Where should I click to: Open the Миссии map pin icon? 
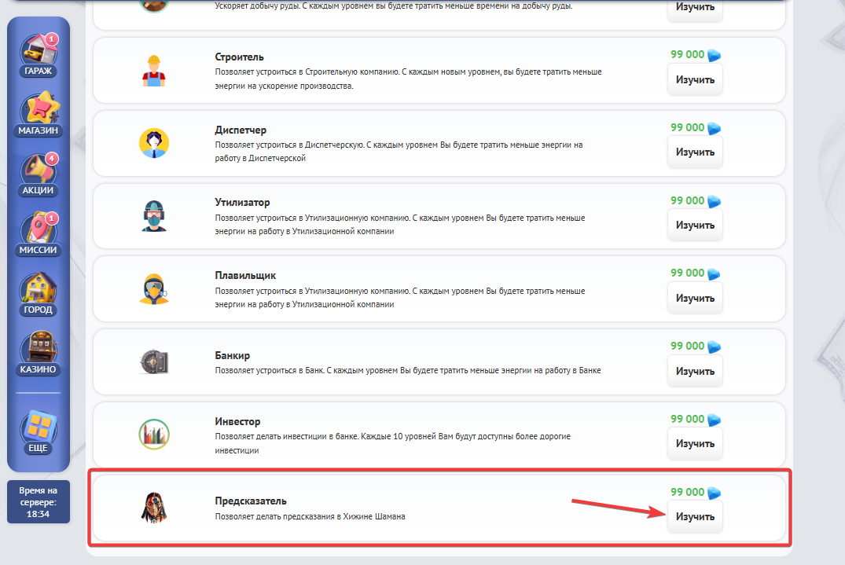[39, 229]
